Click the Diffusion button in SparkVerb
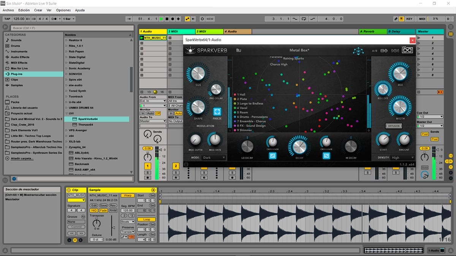The image size is (456, 256). pyautogui.click(x=393, y=126)
